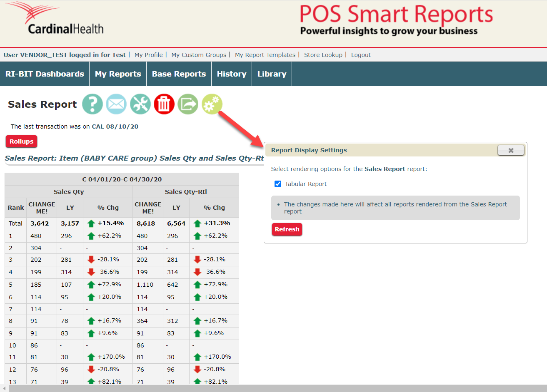Click the red trash delete icon
The width and height of the screenshot is (547, 392).
(164, 104)
